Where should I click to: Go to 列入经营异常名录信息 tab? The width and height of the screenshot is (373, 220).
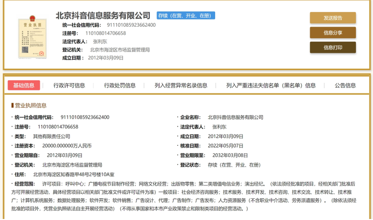(x=181, y=86)
